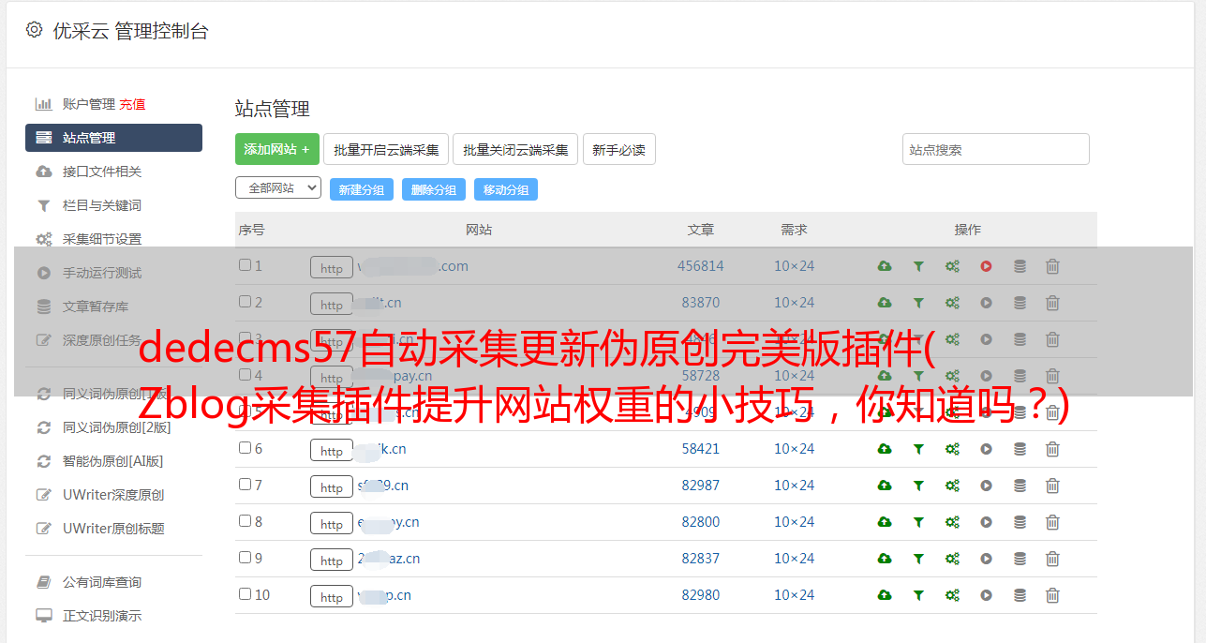Click 批量开启云端采集 button

[x=386, y=149]
